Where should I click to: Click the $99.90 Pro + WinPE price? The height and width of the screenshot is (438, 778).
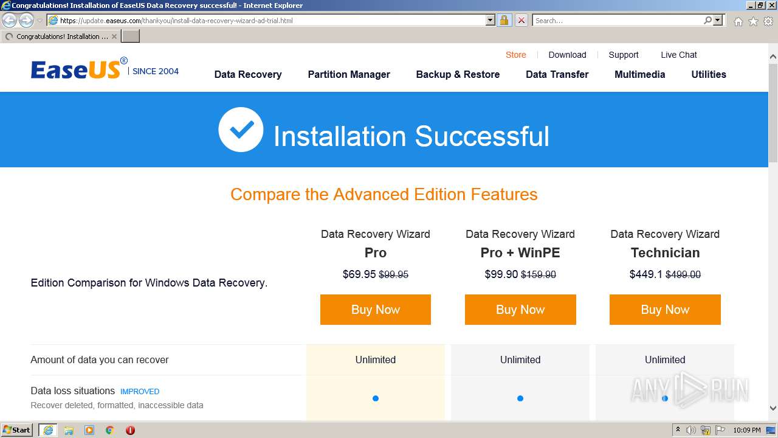pyautogui.click(x=501, y=274)
